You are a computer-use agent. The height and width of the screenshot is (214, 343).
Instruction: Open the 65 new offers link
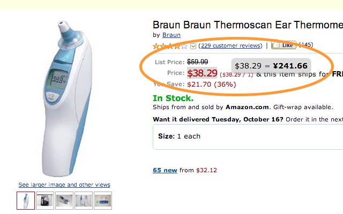(165, 170)
